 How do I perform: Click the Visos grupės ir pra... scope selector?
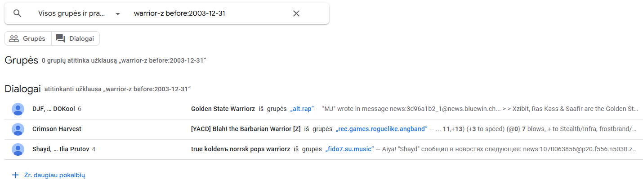click(72, 13)
